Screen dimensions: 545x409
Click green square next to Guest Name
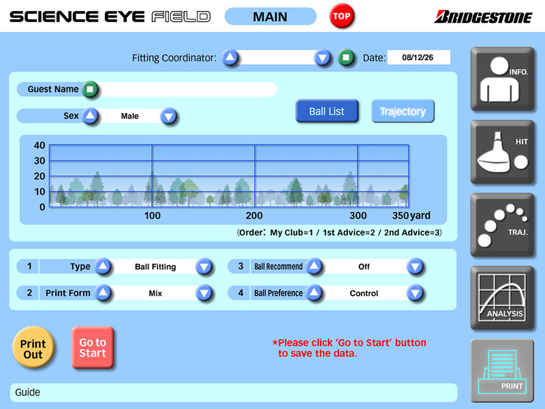(x=90, y=89)
